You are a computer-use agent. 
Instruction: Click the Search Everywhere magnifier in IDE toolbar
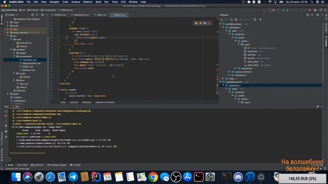tap(325, 10)
